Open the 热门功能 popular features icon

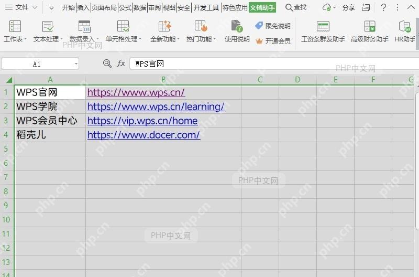click(201, 26)
